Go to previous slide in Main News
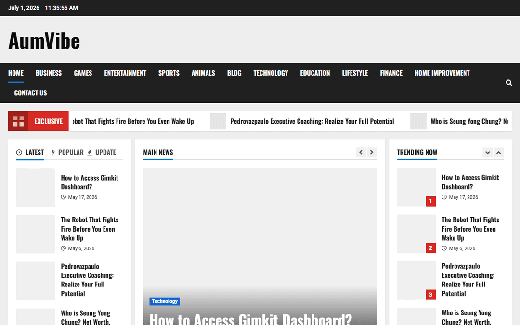Image resolution: width=520 pixels, height=325 pixels. click(x=361, y=152)
